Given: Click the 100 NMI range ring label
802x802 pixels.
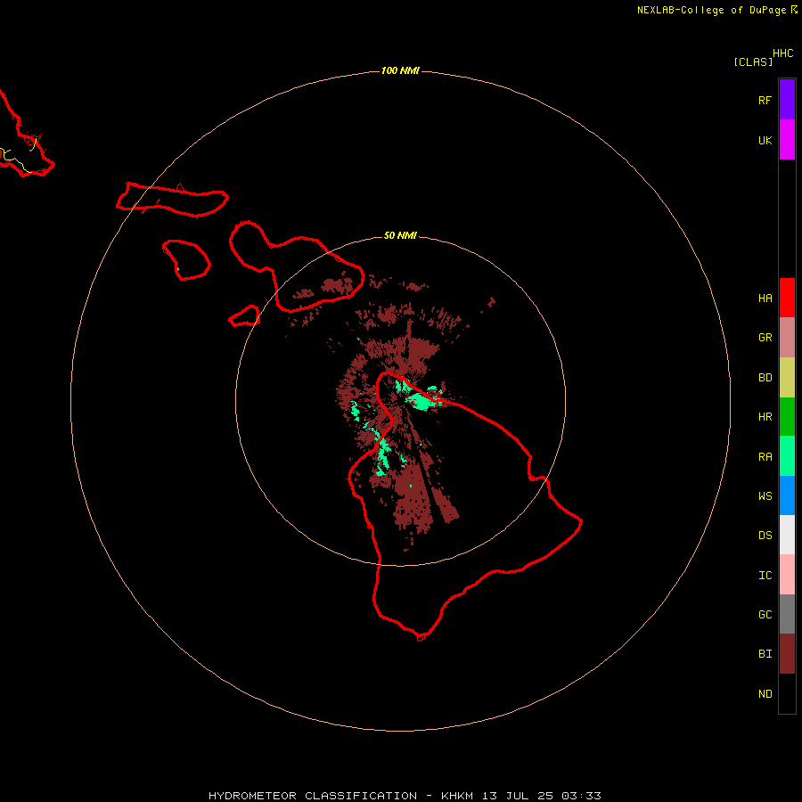Looking at the screenshot, I should (400, 70).
